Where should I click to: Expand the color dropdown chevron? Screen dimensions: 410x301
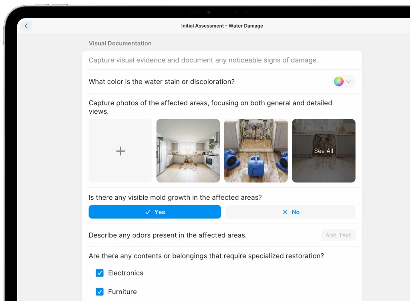349,82
